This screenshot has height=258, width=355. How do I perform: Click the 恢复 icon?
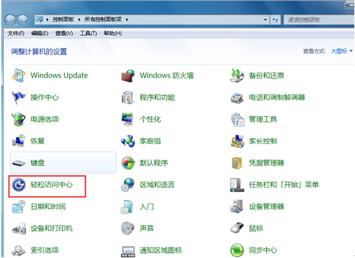pos(19,141)
